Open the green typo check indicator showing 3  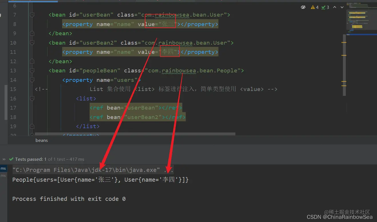tap(325, 7)
